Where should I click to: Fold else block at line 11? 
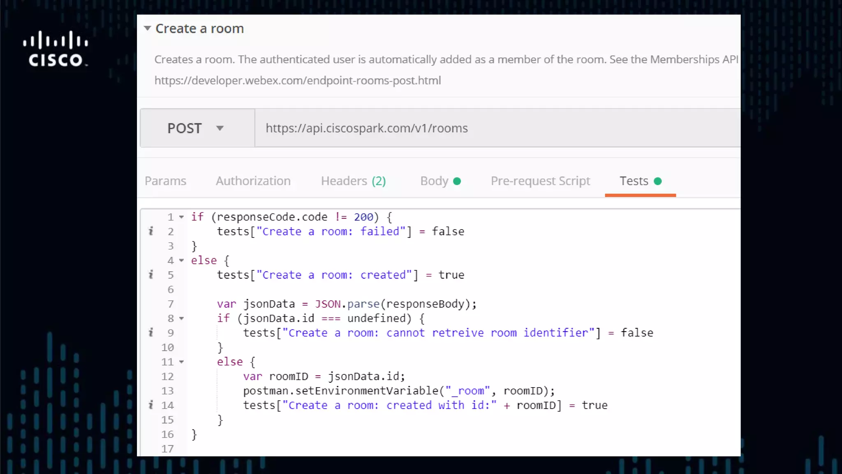[x=181, y=362]
